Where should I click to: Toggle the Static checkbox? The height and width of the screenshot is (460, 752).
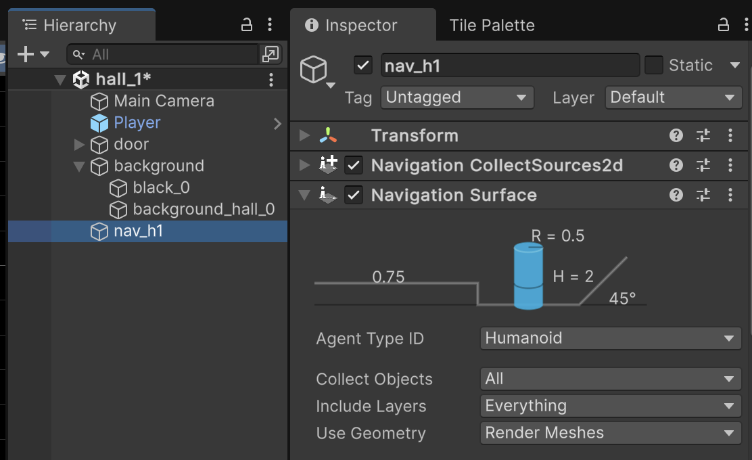[x=653, y=65]
